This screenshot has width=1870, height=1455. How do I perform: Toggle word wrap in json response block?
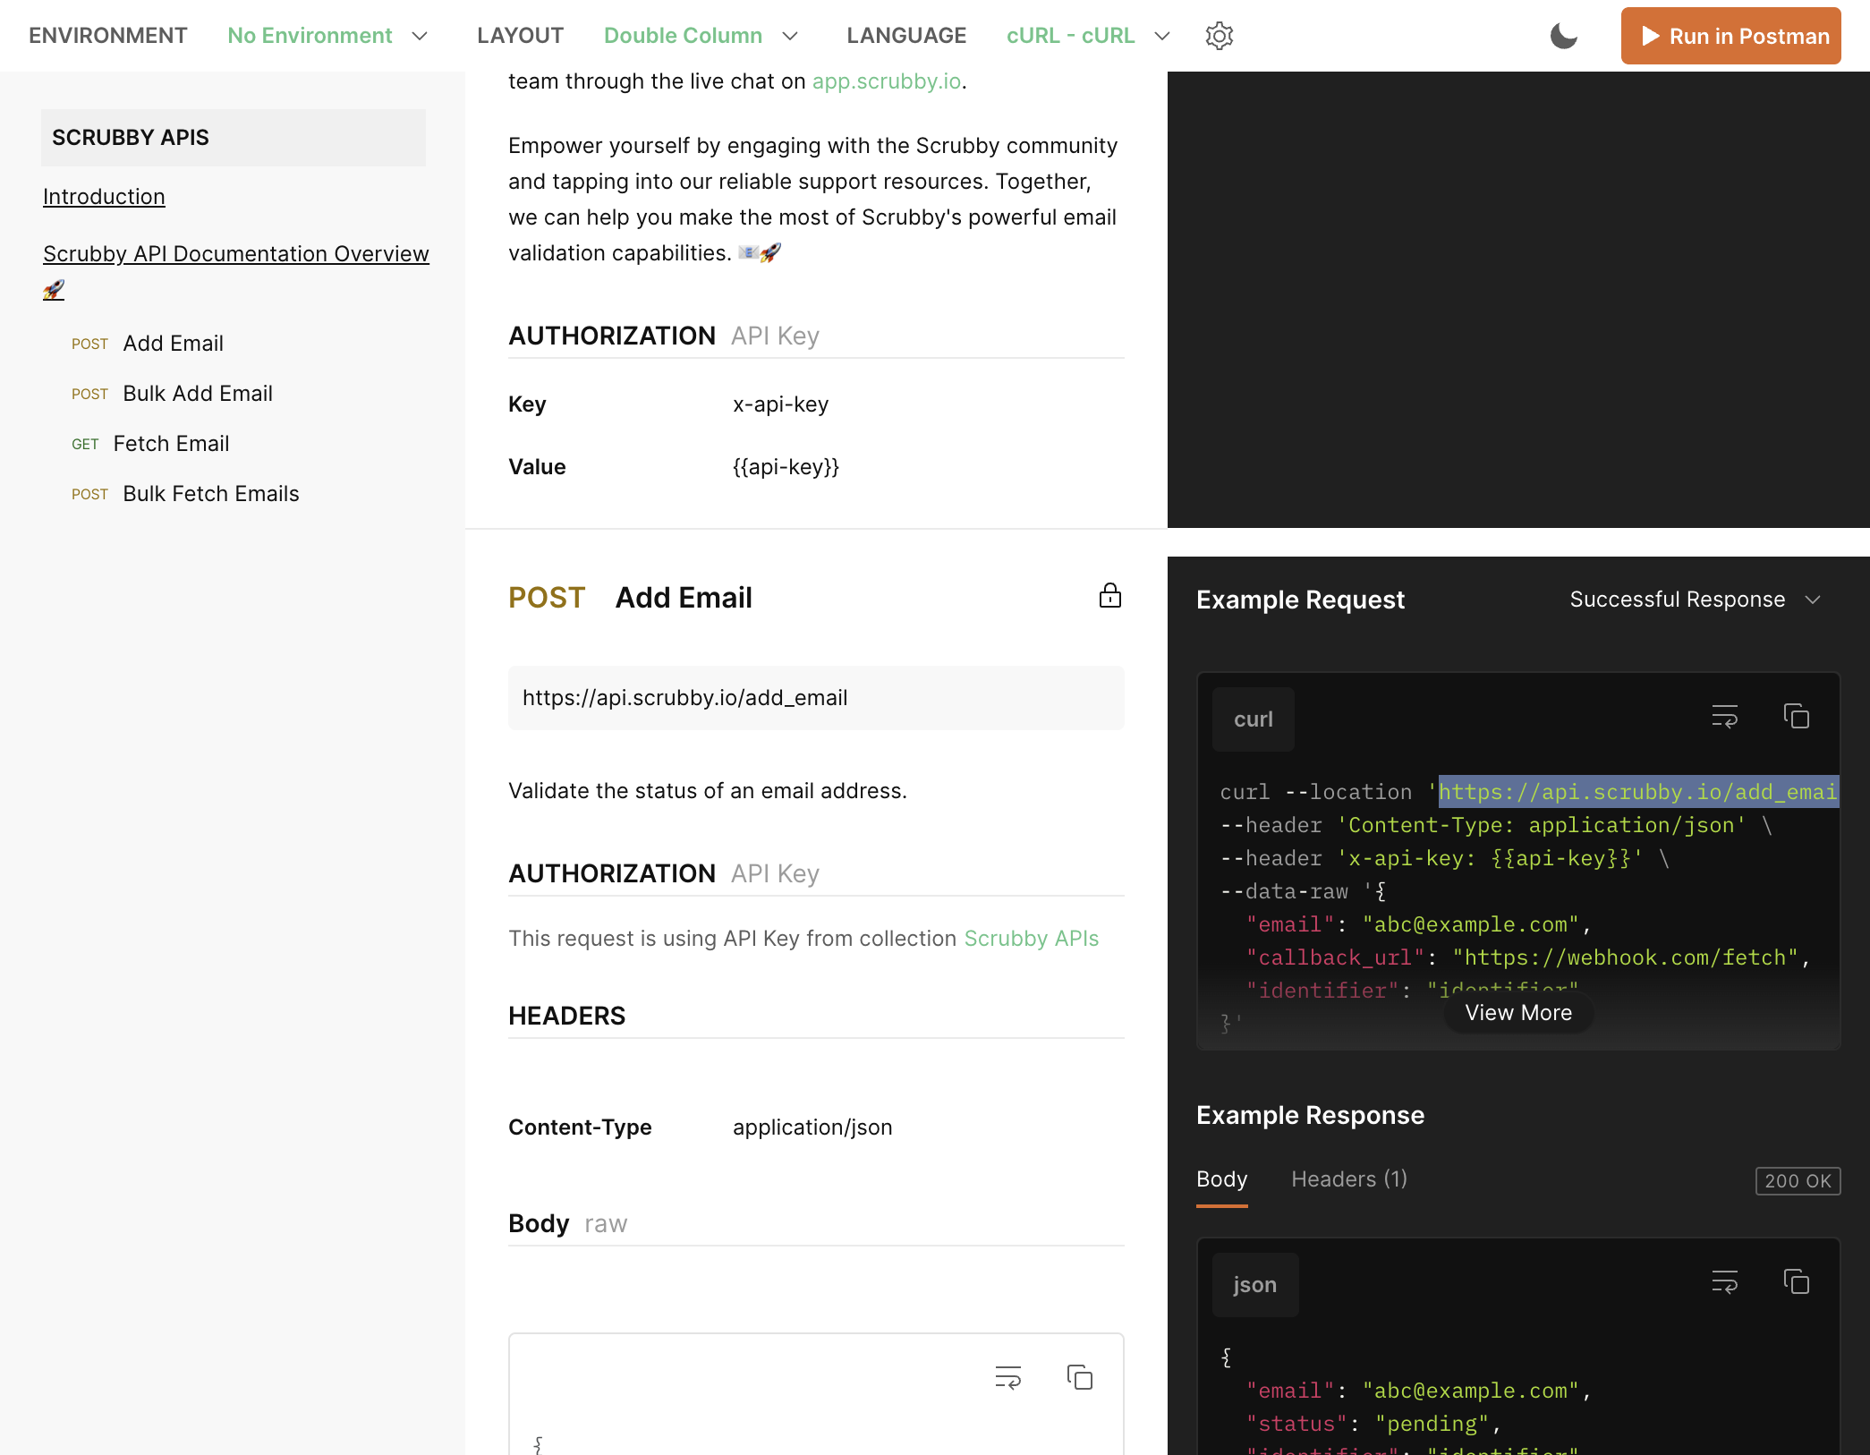tap(1724, 1282)
